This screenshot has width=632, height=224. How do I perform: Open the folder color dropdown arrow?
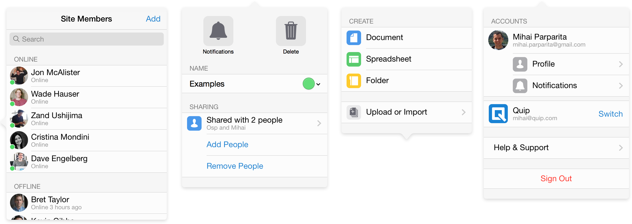[x=318, y=84]
